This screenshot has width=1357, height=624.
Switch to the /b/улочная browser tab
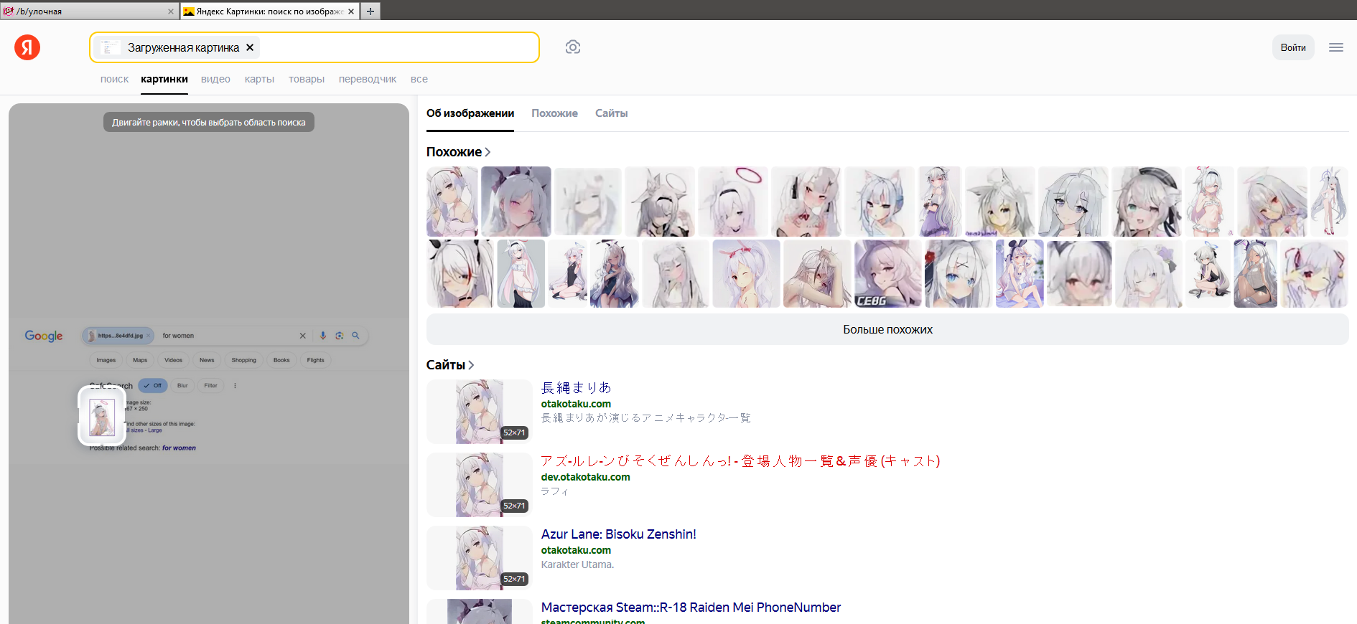click(86, 11)
